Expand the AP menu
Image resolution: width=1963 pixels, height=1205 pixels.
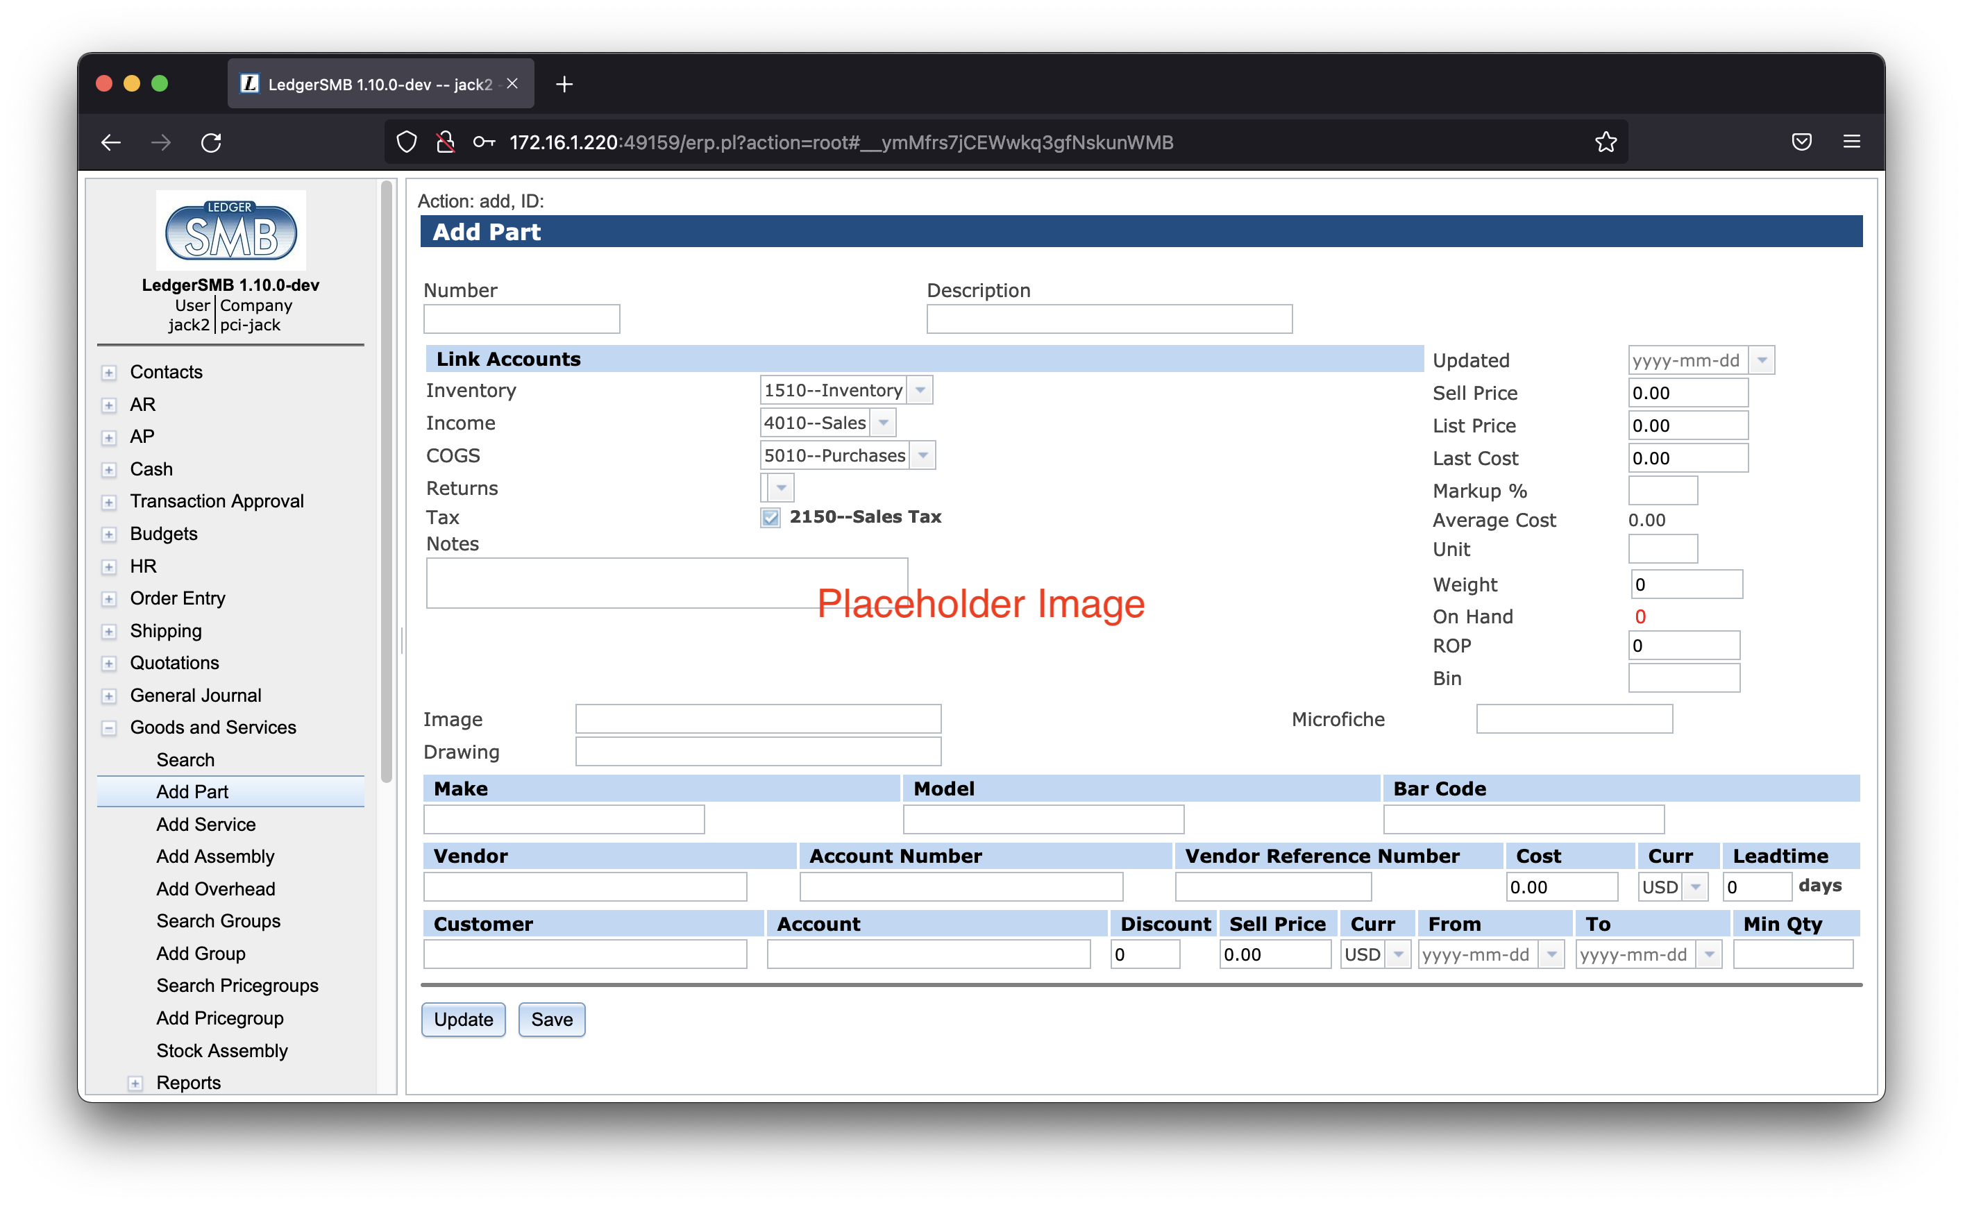(109, 437)
